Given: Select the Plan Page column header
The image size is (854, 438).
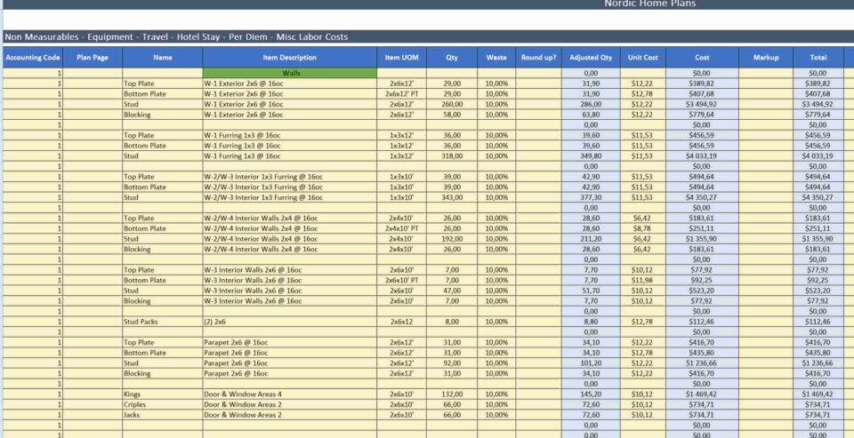Looking at the screenshot, I should pyautogui.click(x=93, y=58).
